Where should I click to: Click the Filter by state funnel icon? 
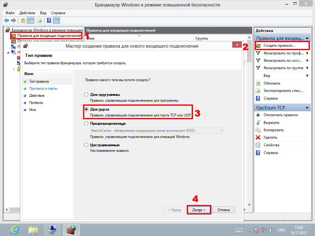258,61
